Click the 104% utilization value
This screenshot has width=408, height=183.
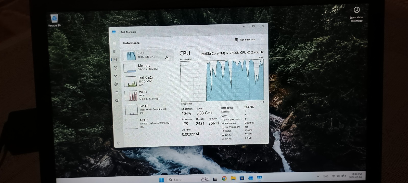(x=186, y=114)
